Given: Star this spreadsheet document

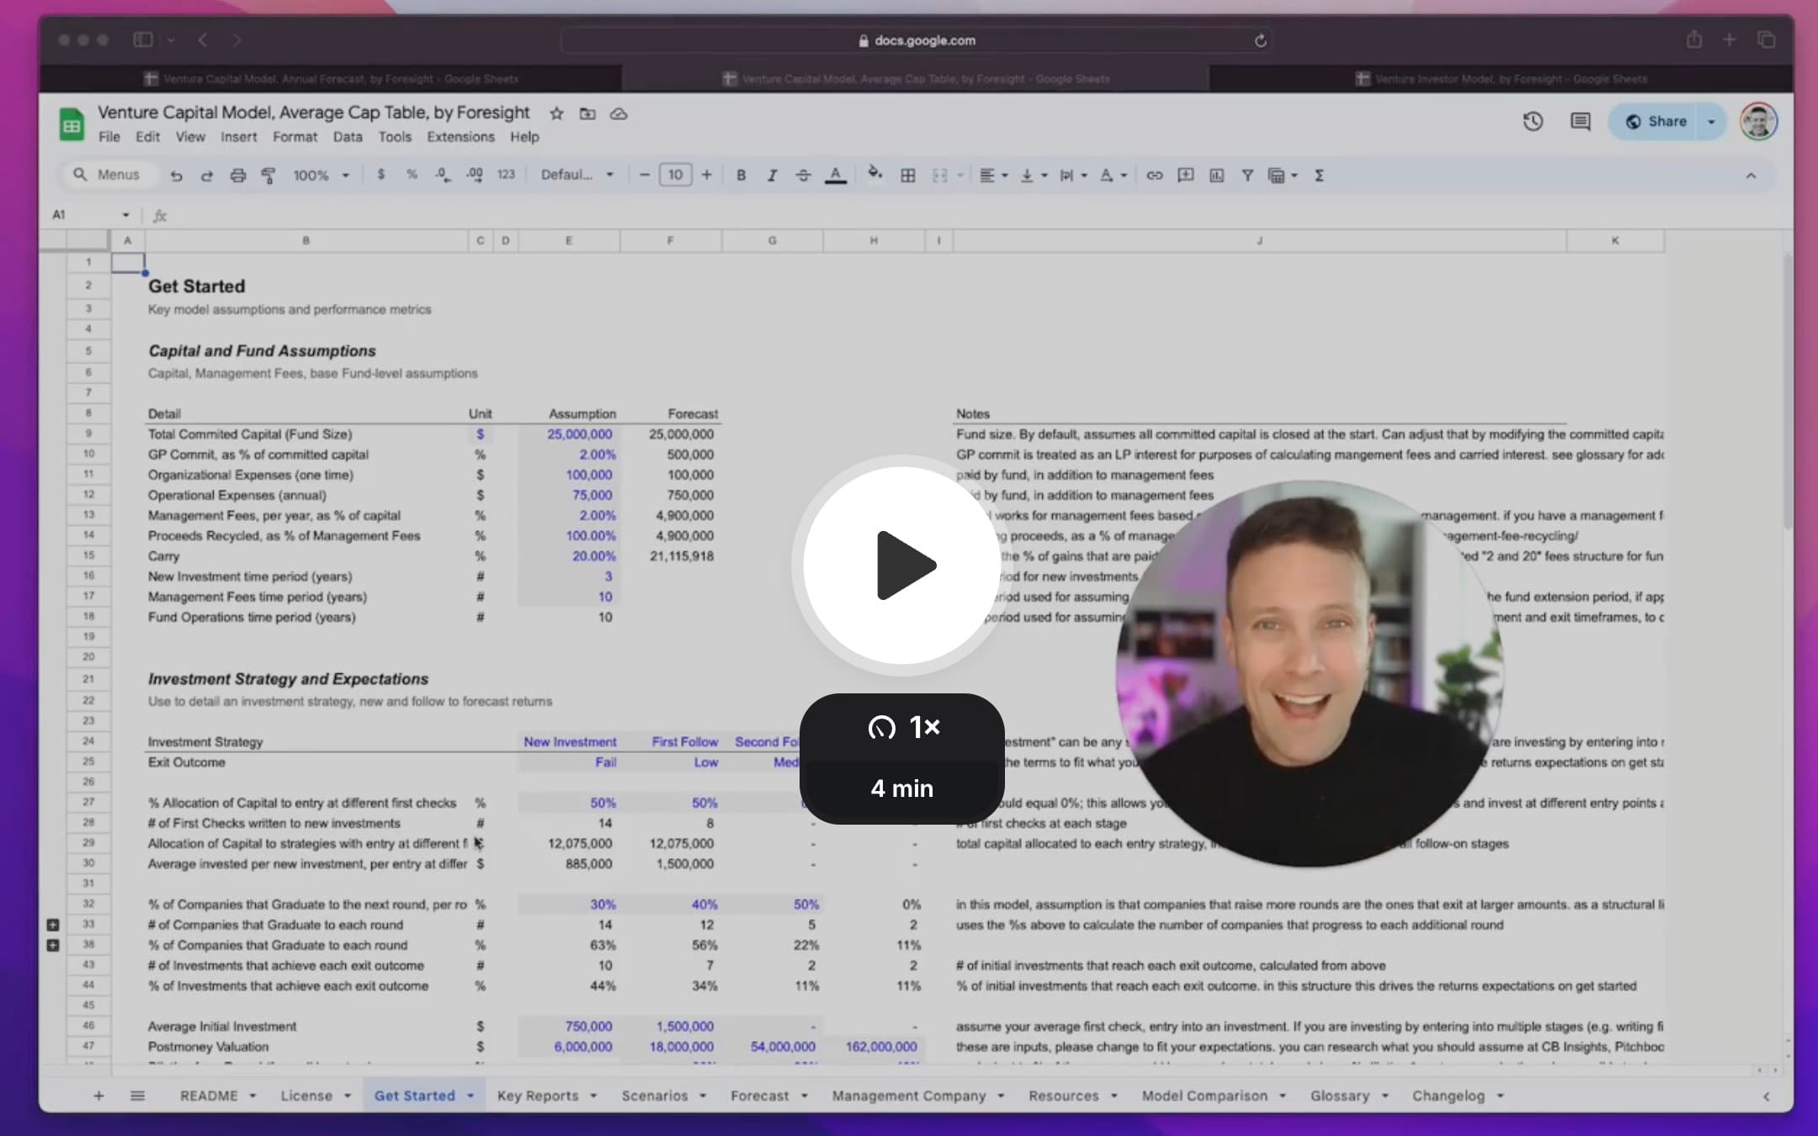Looking at the screenshot, I should (556, 114).
